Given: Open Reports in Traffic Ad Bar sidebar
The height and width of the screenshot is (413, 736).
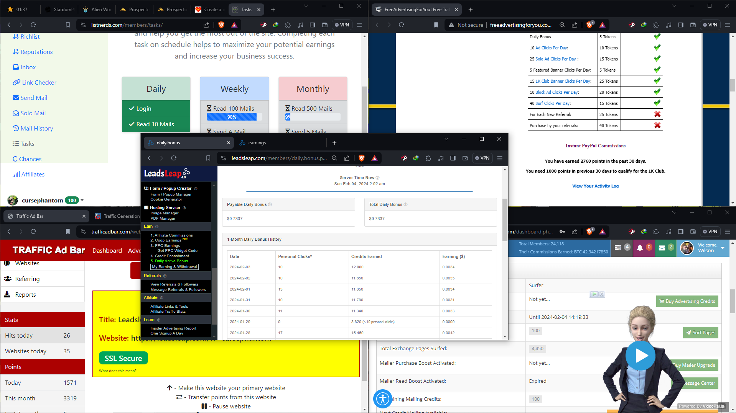Looking at the screenshot, I should pos(25,294).
